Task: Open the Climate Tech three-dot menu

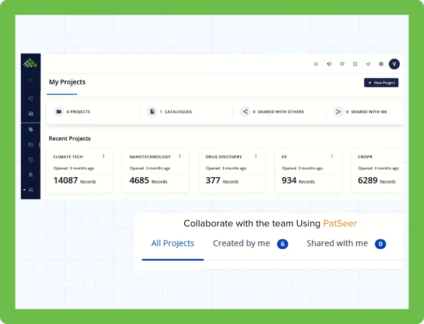Action: click(x=103, y=156)
